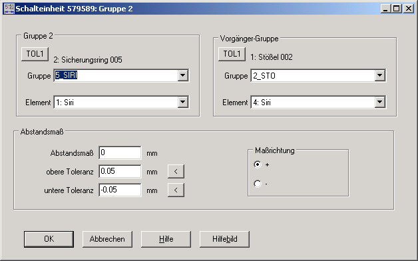Minimize the Schalteinheit dialog window
Viewport: 418px width, 261px height.
coord(385,9)
